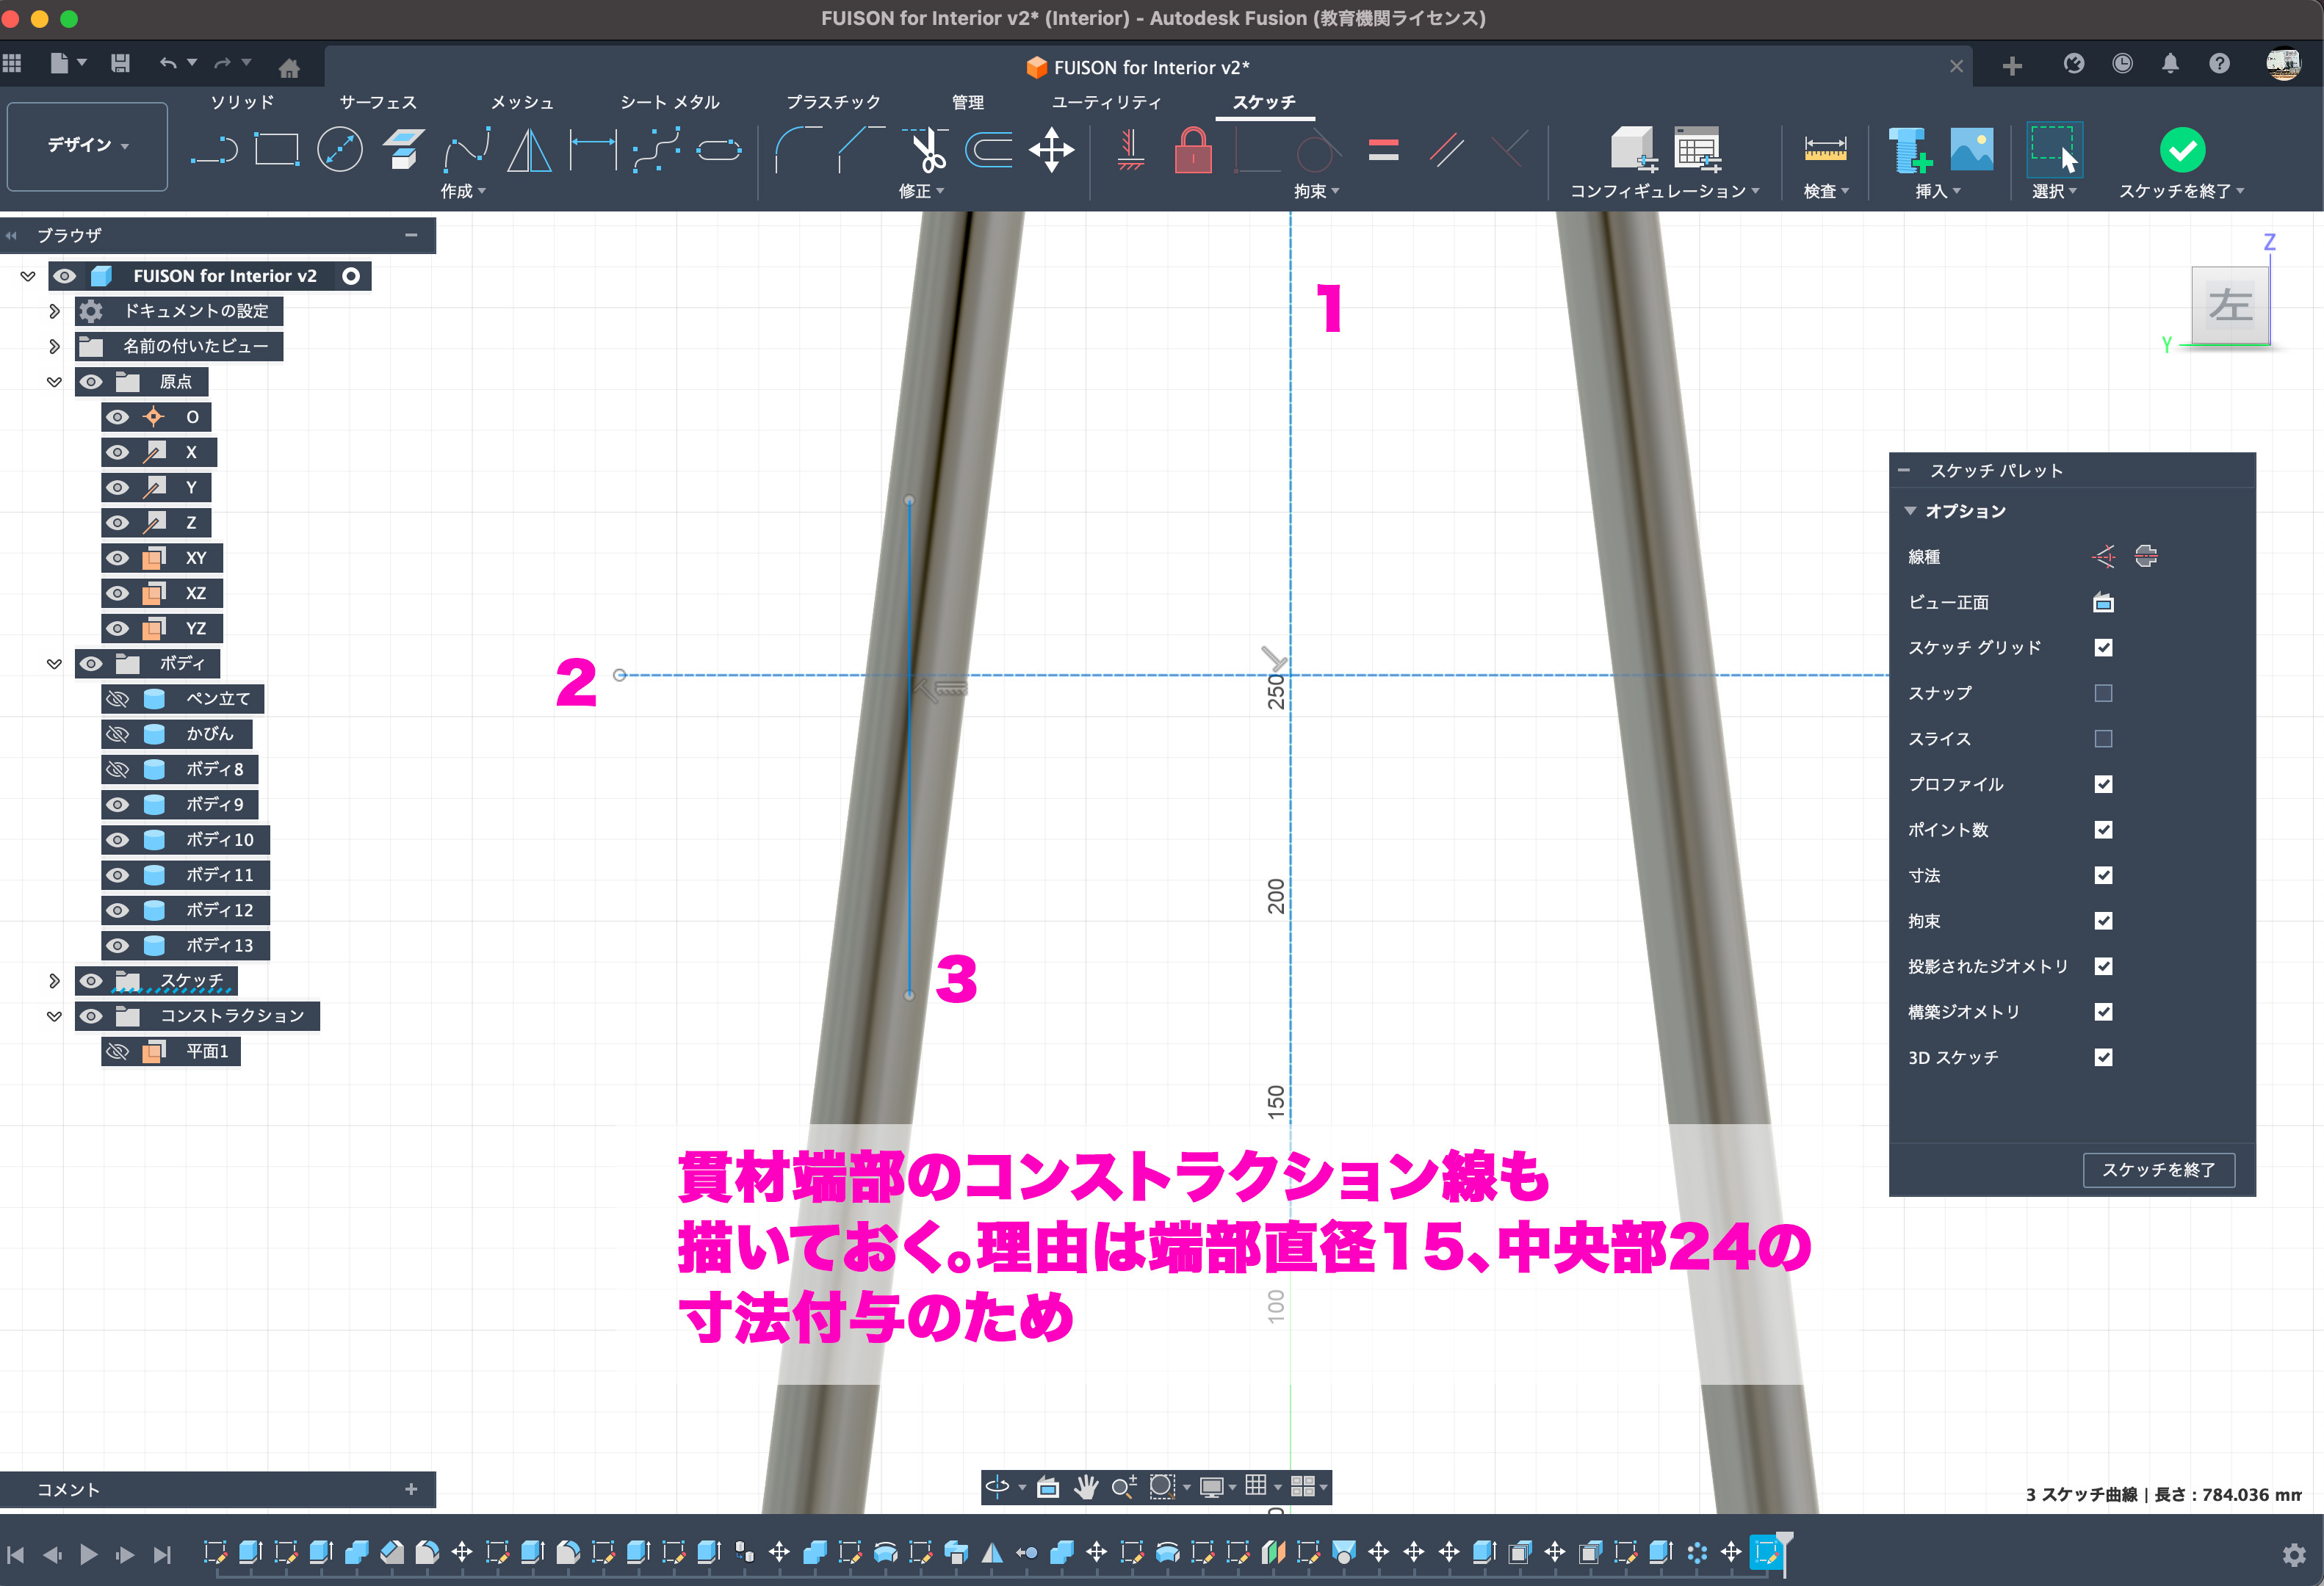This screenshot has height=1586, width=2324.
Task: Click the Move/Copy arrows icon
Action: tap(1051, 150)
